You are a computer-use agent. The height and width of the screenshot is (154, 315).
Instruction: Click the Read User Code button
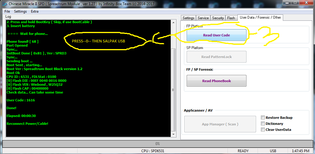pos(216,35)
